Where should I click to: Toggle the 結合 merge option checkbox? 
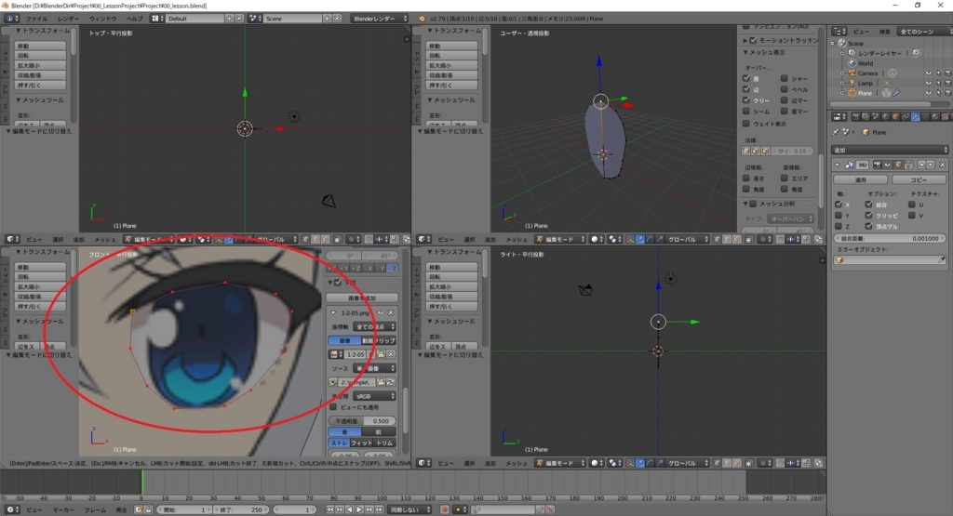coord(869,205)
